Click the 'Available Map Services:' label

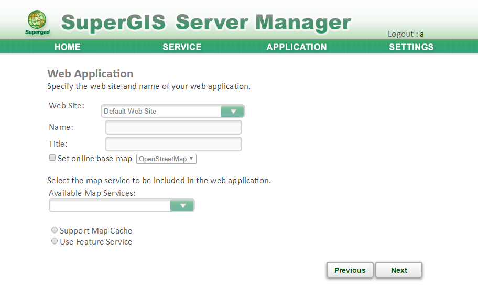point(92,193)
